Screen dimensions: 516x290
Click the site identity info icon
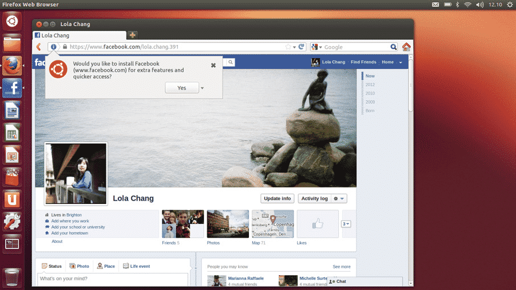coord(54,47)
